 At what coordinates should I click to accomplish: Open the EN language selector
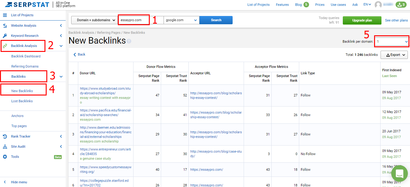367,5
